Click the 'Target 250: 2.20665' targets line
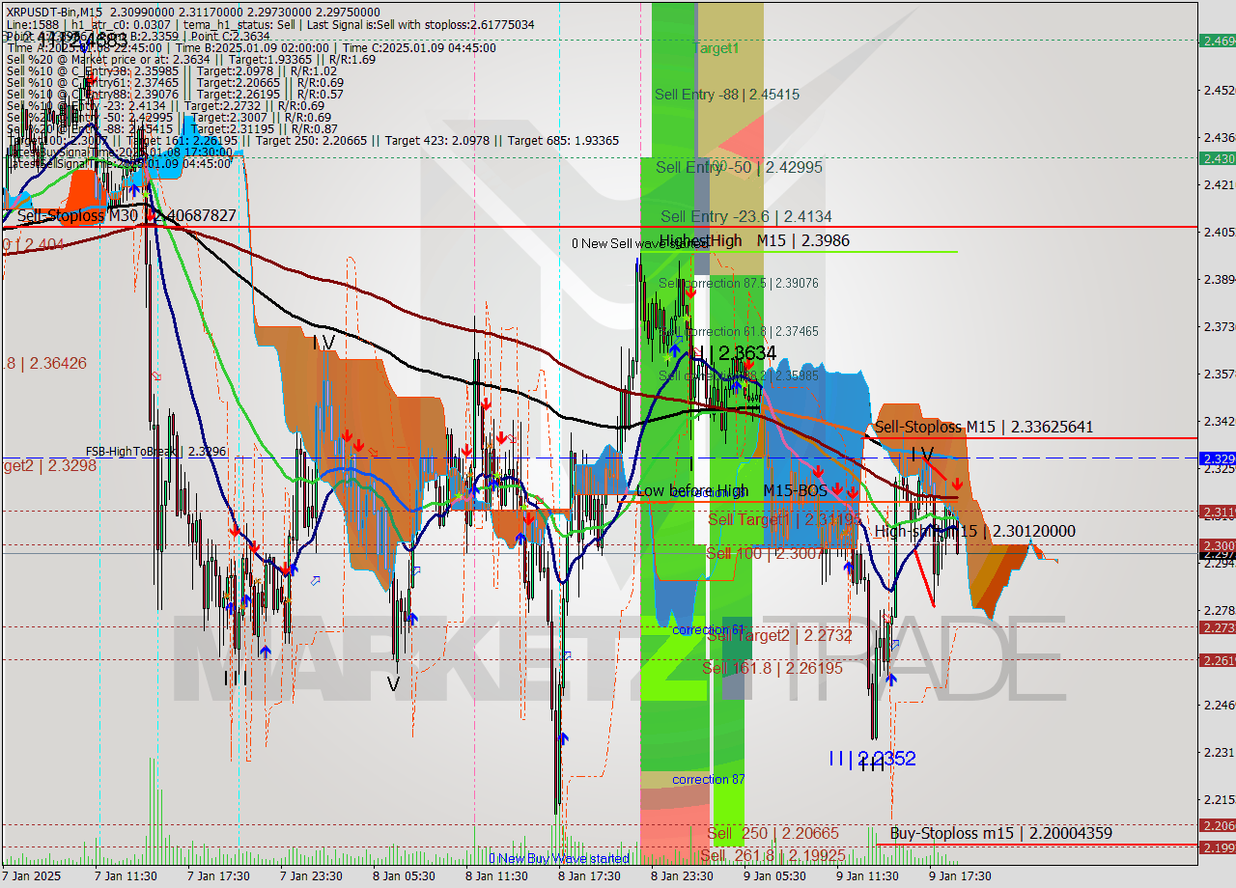Screen dimensions: 1236x888 coord(314,141)
